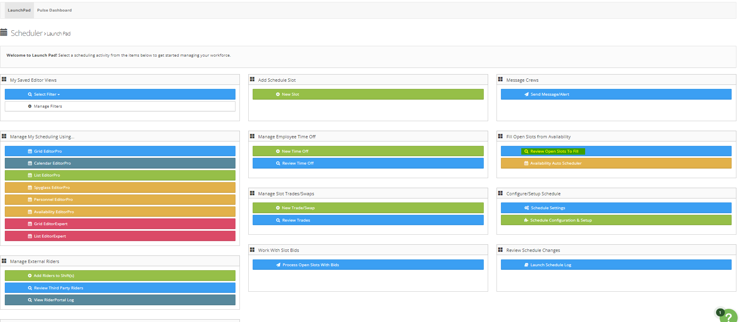Create a New Slot
Image resolution: width=740 pixels, height=322 pixels.
(x=368, y=94)
